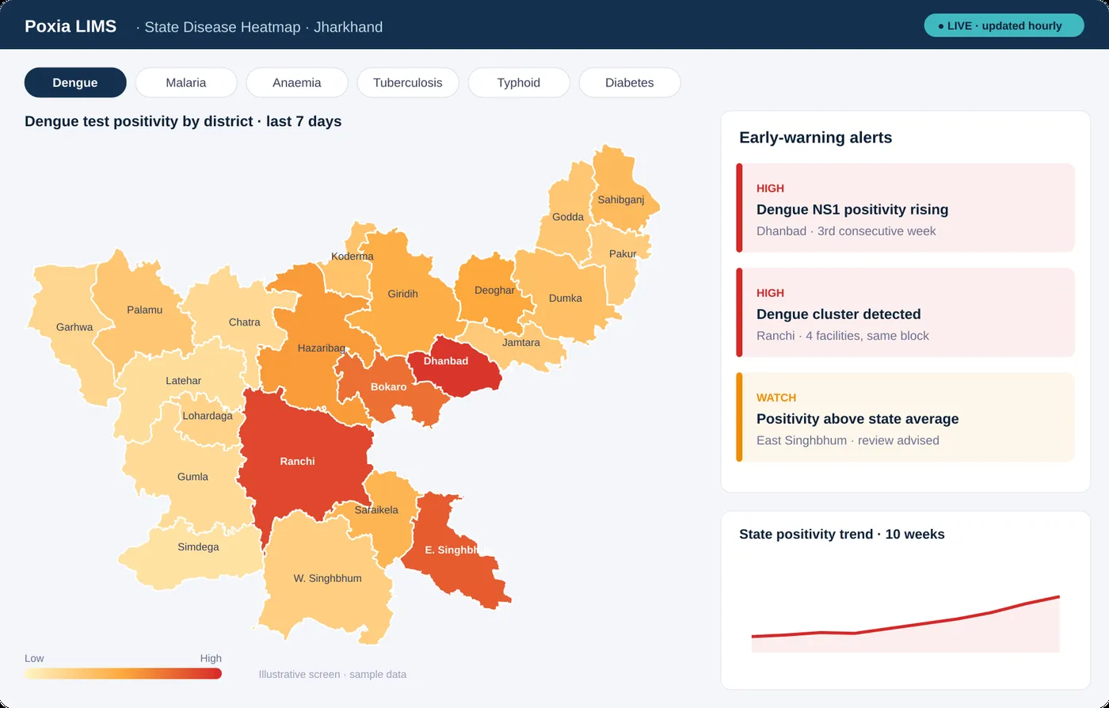Switch to the Malaria tab
This screenshot has height=708, width=1109.
[x=186, y=82]
